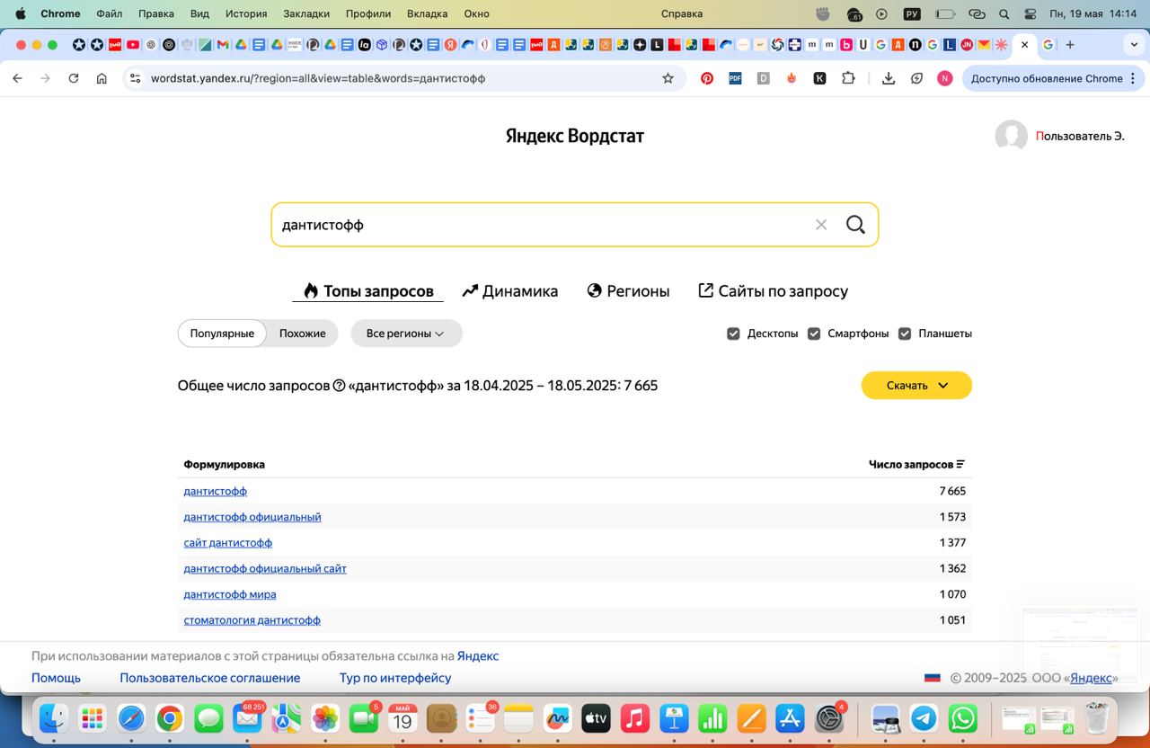Open Telegram in the Dock
Screen dimensions: 1150x748
pyautogui.click(x=924, y=718)
